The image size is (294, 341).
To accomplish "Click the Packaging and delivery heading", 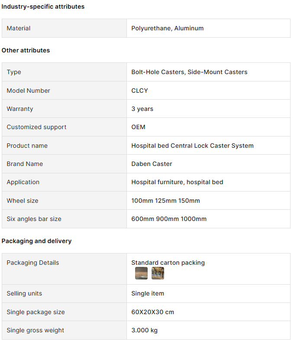I will pos(36,241).
